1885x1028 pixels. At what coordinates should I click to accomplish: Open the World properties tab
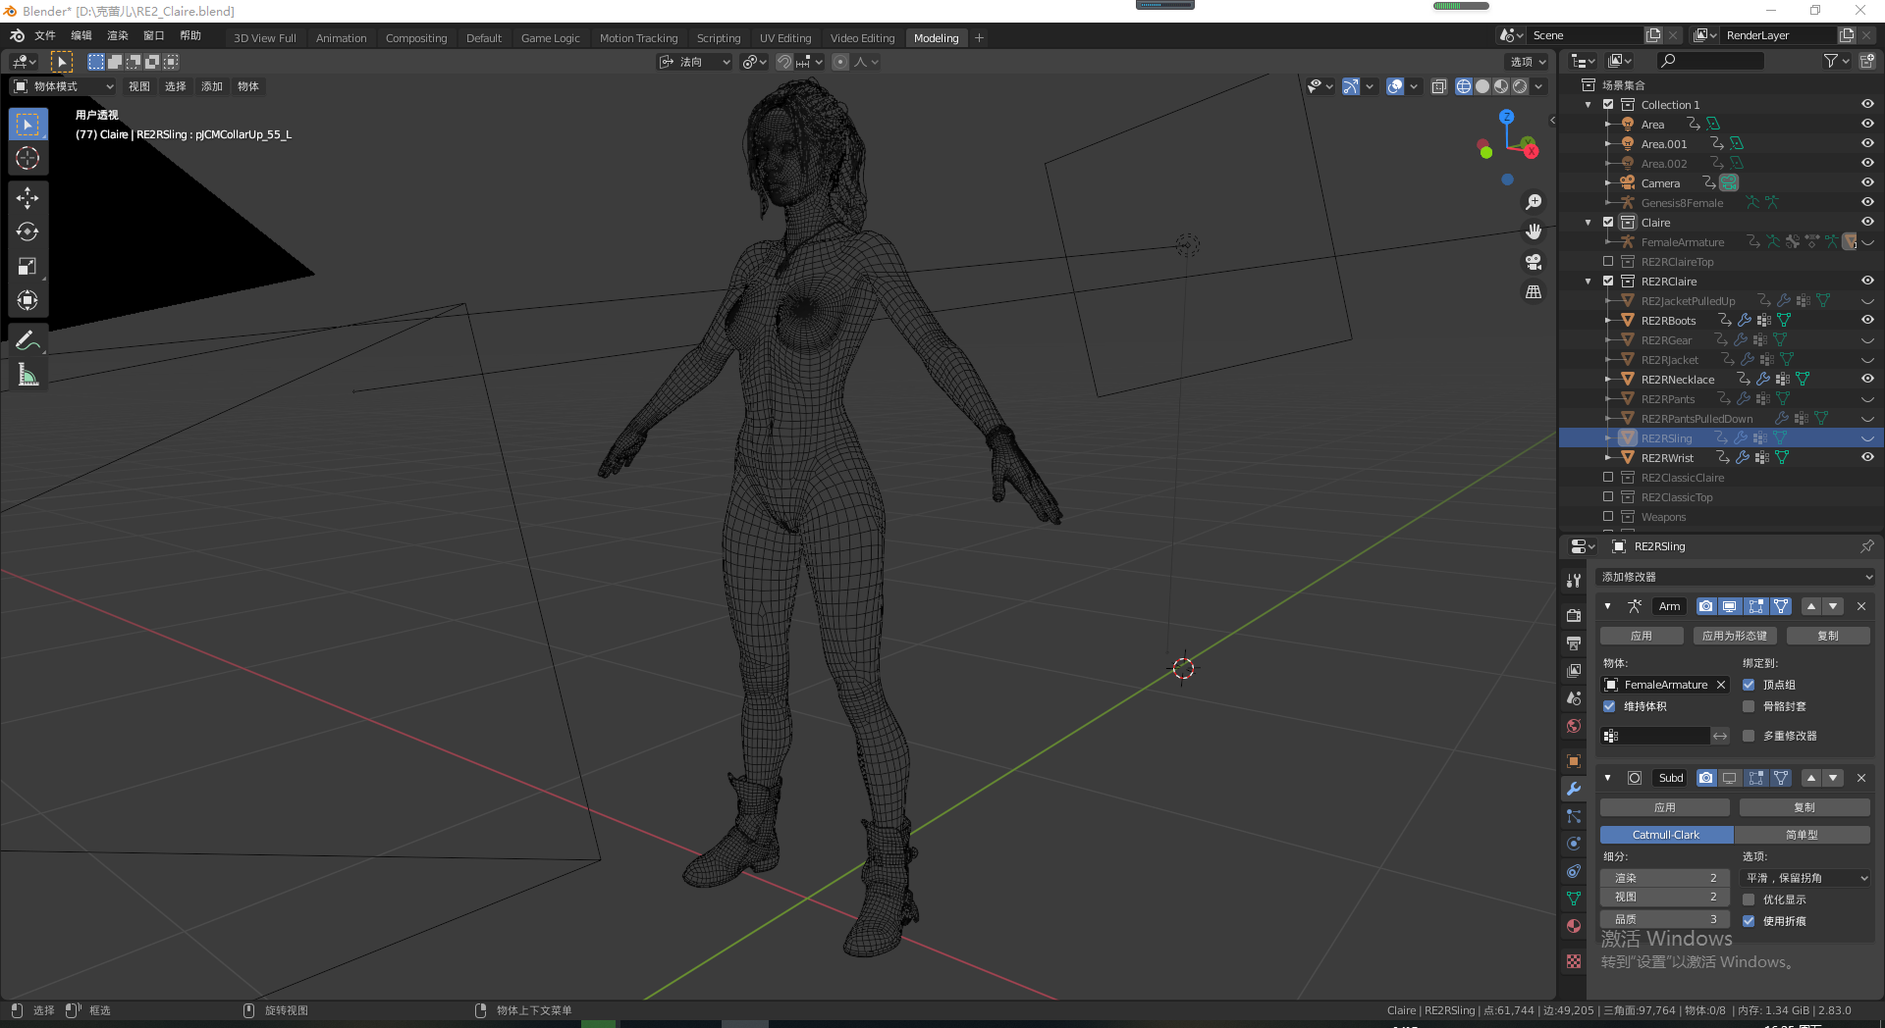[x=1574, y=726]
